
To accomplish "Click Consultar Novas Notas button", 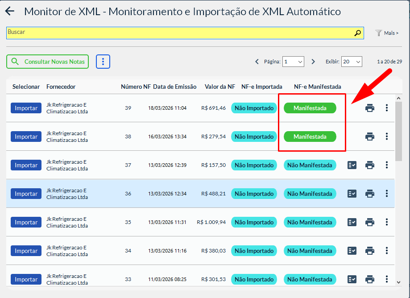I will [x=48, y=62].
